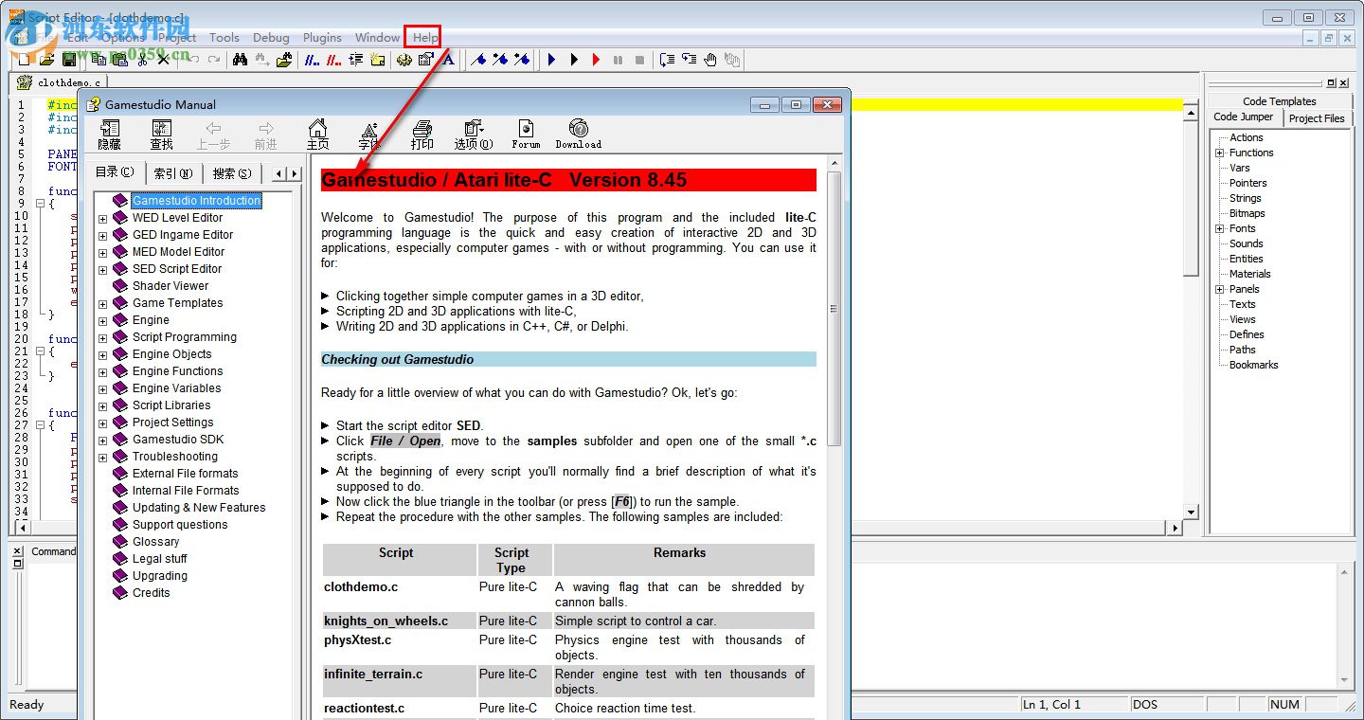The width and height of the screenshot is (1364, 720).
Task: Switch to the Project Files tab
Action: coord(1317,118)
